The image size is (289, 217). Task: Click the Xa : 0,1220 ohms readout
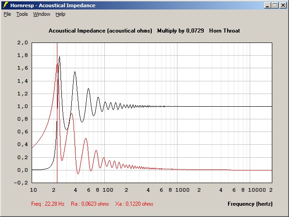134,204
